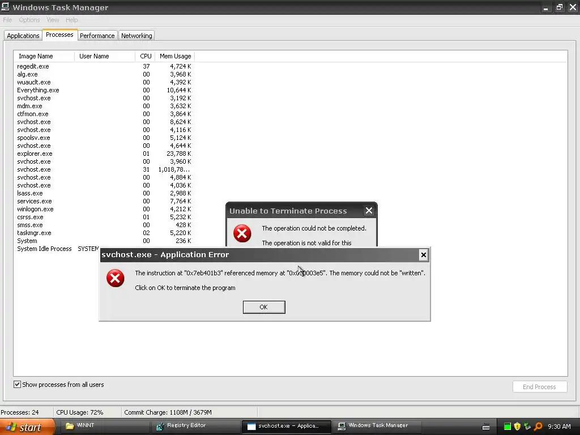Screen dimensions: 580x435
Task: Select the Processes tab
Action: click(59, 35)
